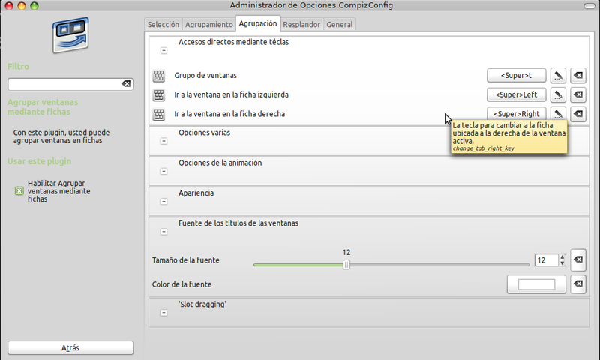The image size is (600, 360).
Task: Open the font color swatch picker
Action: click(x=536, y=284)
